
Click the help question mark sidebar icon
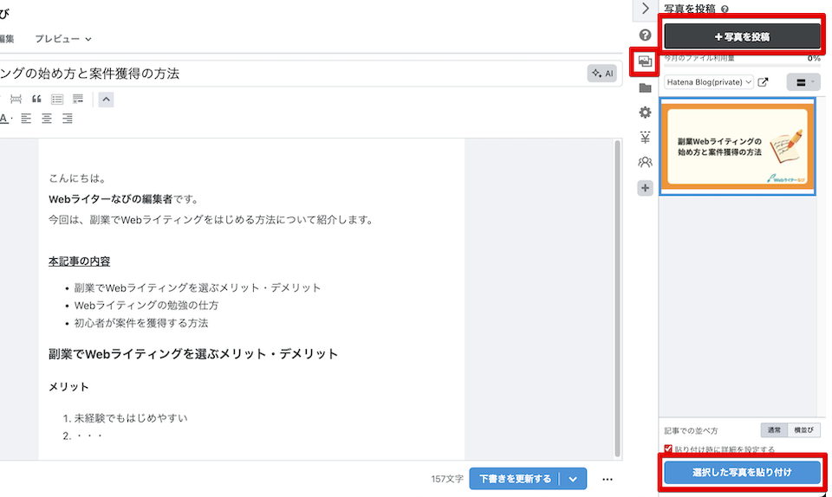pyautogui.click(x=645, y=35)
